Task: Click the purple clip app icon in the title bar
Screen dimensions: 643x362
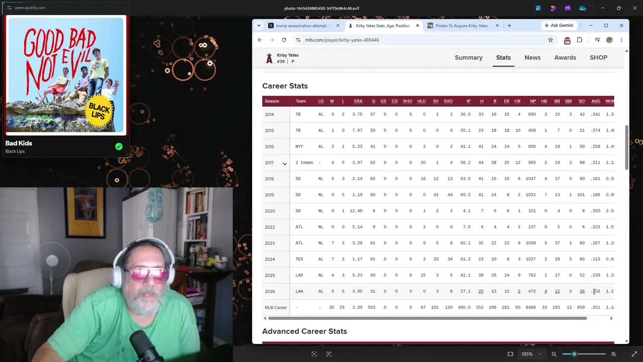Action: point(568,8)
